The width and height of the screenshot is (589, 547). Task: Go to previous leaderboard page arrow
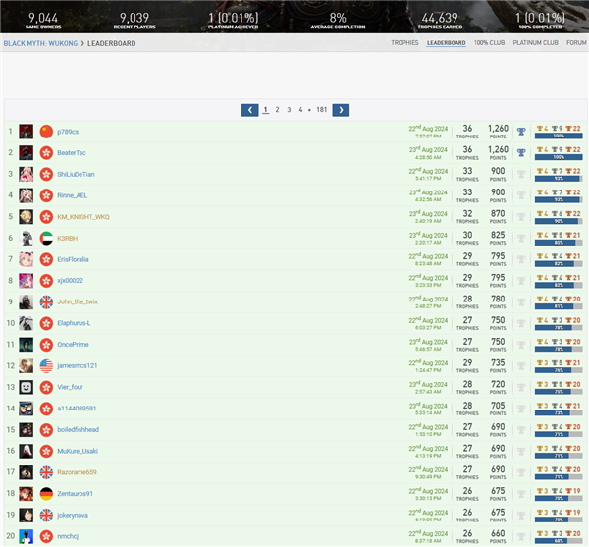pos(249,110)
